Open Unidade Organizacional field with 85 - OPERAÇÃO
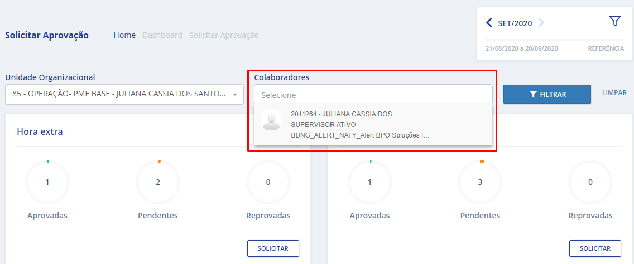Viewport: 634px width, 264px height. click(118, 94)
